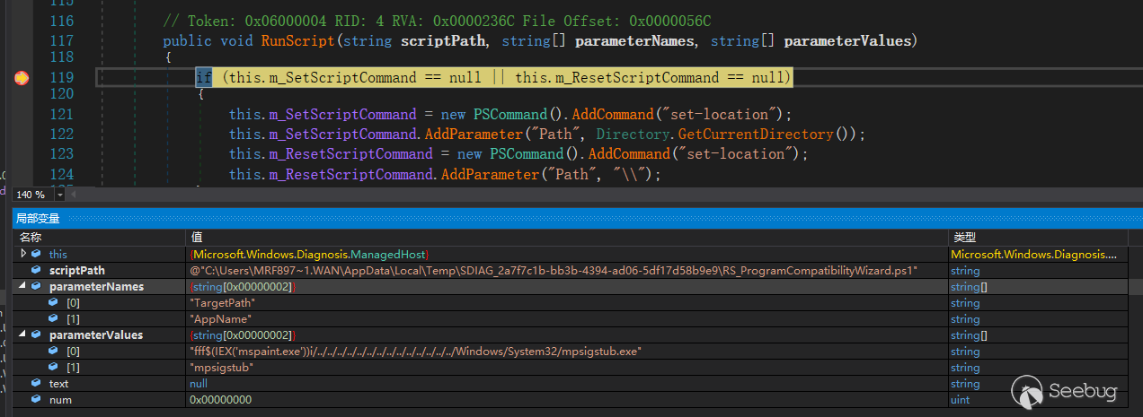Click the 名称 column header
The image size is (1143, 417).
pos(31,238)
